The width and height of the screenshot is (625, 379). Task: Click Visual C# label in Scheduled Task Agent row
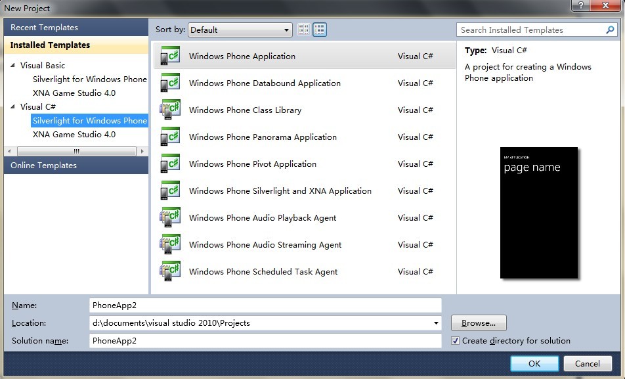(x=416, y=272)
